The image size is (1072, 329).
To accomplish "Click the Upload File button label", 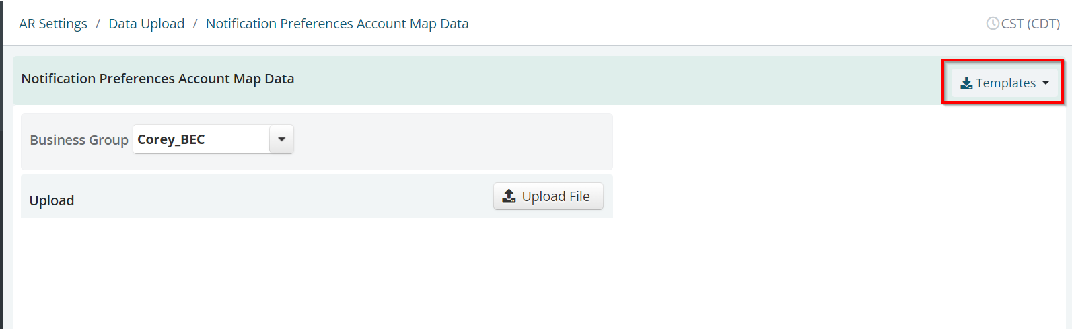I will point(556,196).
